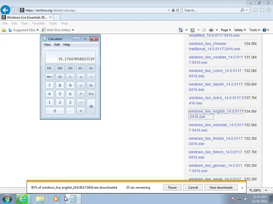This screenshot has width=273, height=204.
Task: Open windows_live_french exe link
Action: coord(216,155)
